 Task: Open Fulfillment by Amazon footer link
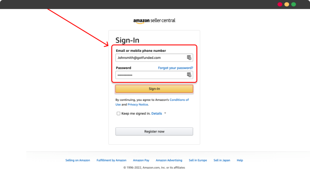point(111,160)
